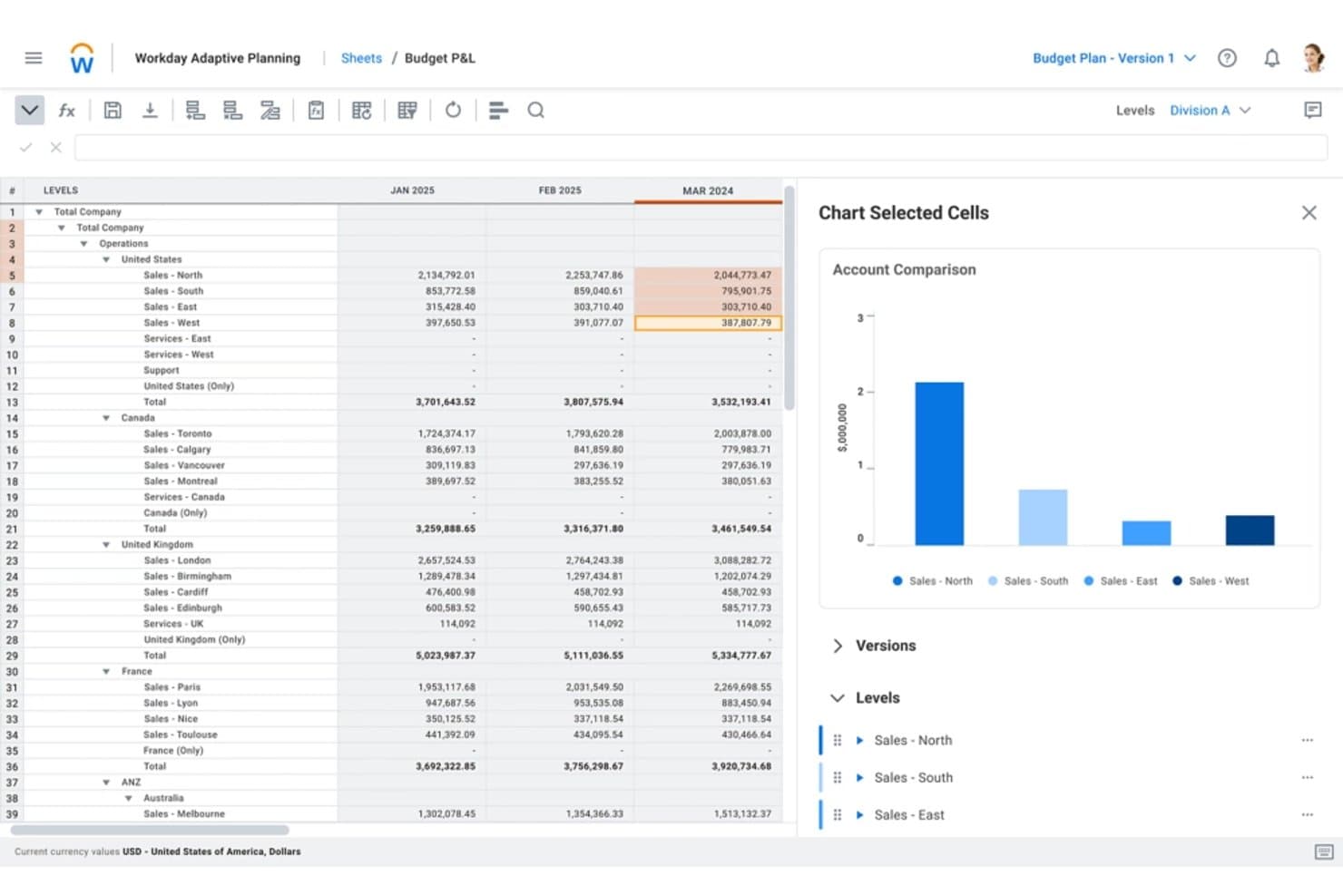Click the Sales - West legend swatch
The width and height of the screenshot is (1343, 895).
[1177, 581]
